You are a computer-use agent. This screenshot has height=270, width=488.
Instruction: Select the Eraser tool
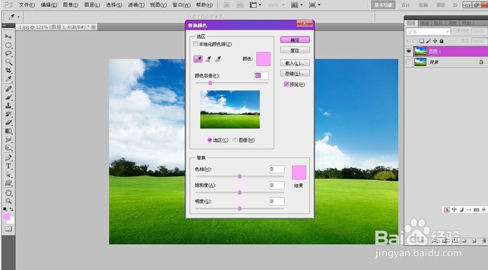click(8, 122)
